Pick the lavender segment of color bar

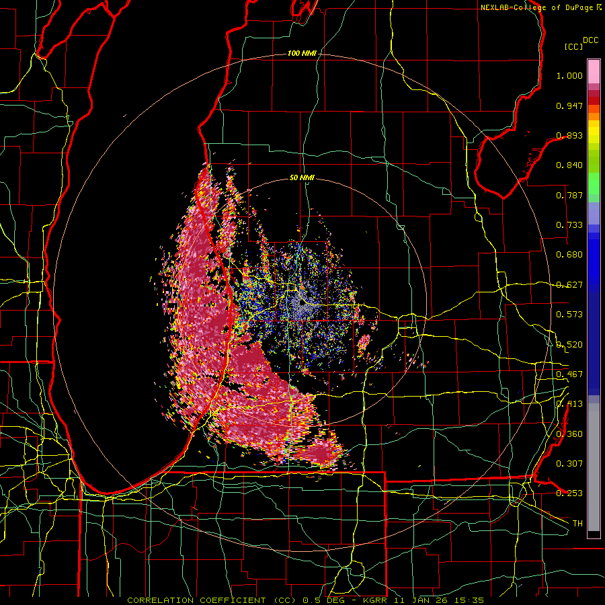click(x=594, y=213)
